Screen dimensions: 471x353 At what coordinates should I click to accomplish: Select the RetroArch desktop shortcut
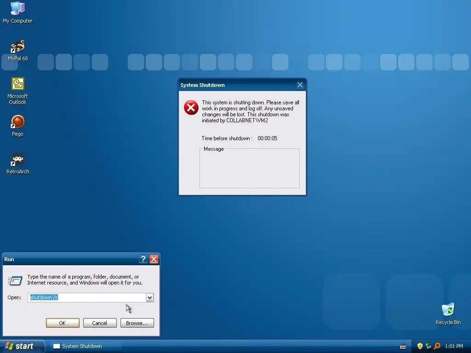click(x=17, y=164)
